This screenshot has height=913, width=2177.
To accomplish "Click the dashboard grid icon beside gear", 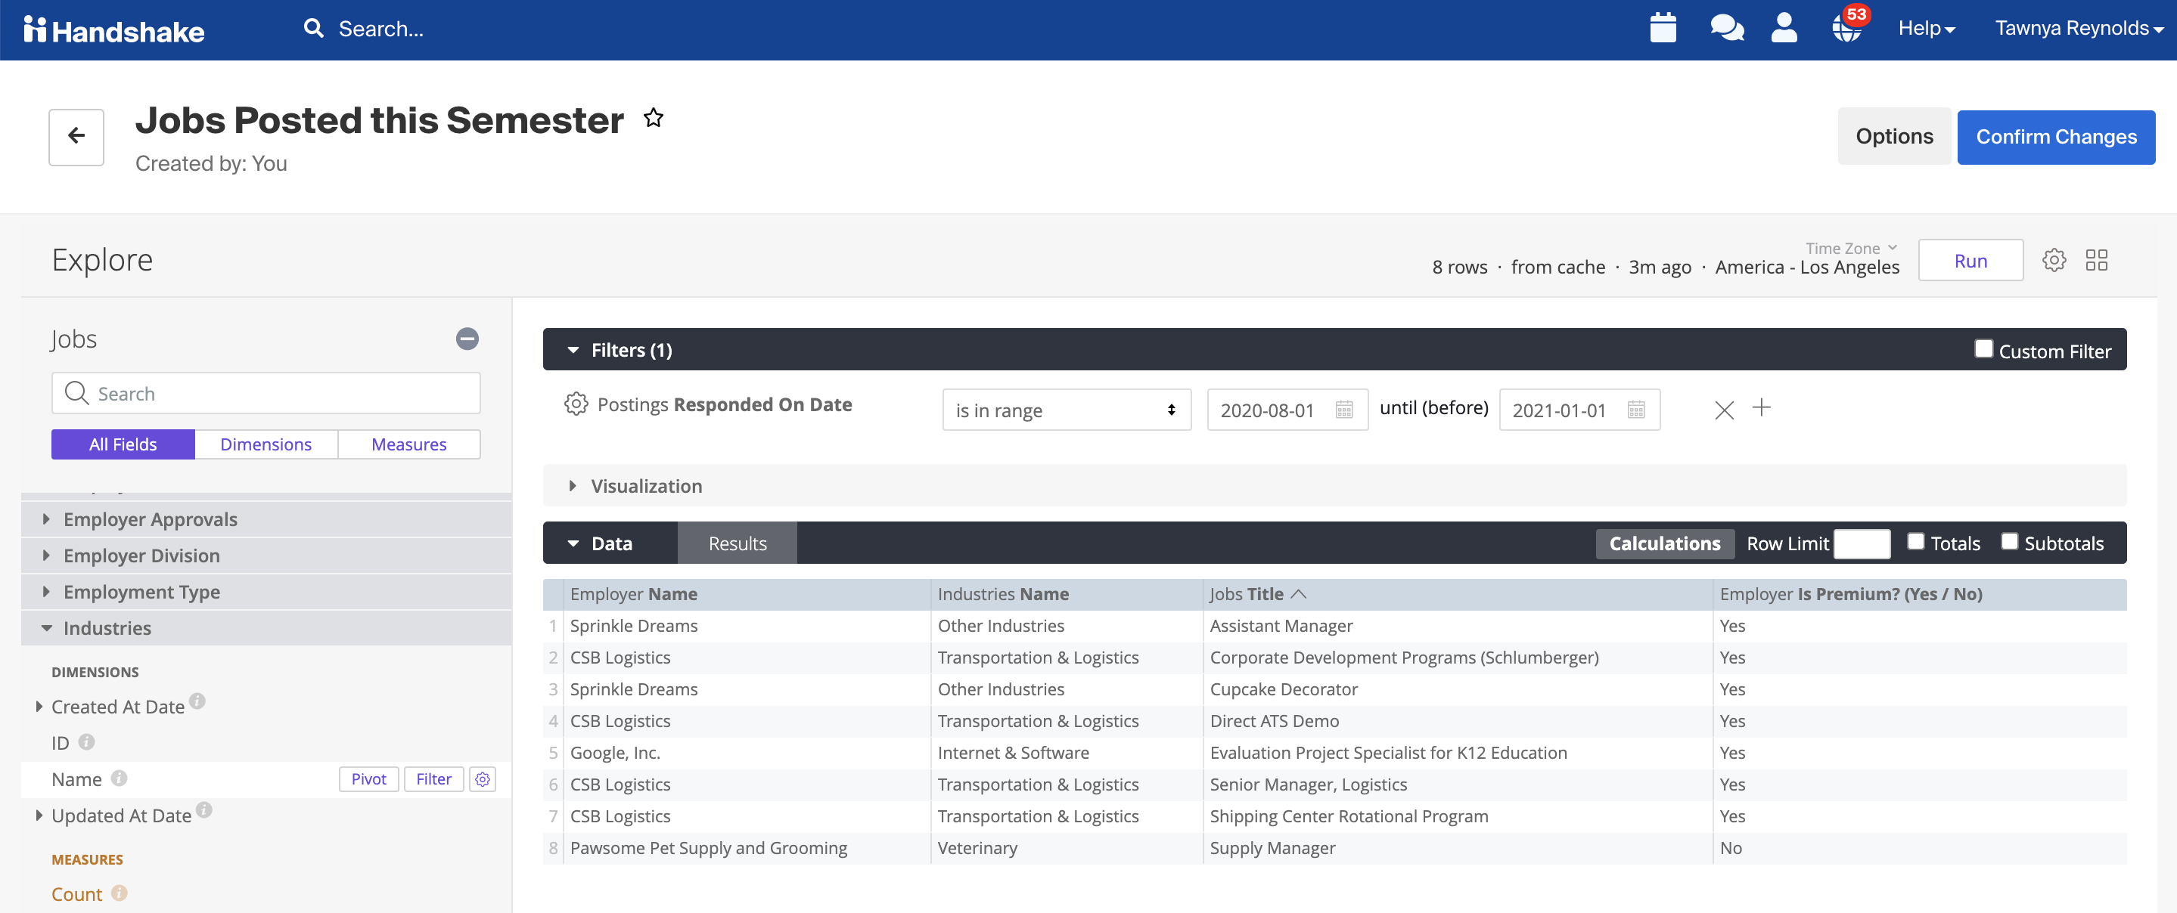I will click(x=2096, y=260).
